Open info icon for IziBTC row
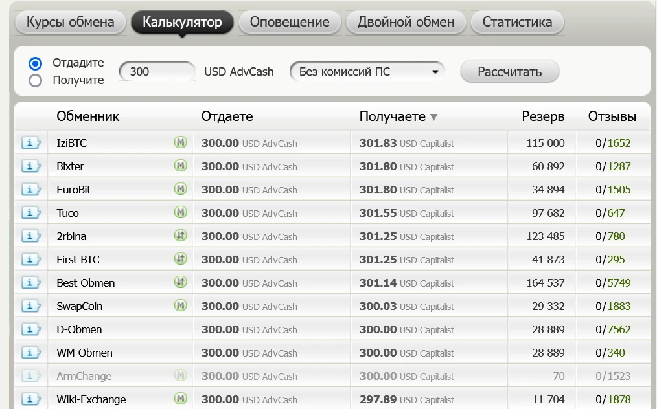The width and height of the screenshot is (657, 409). pos(30,143)
